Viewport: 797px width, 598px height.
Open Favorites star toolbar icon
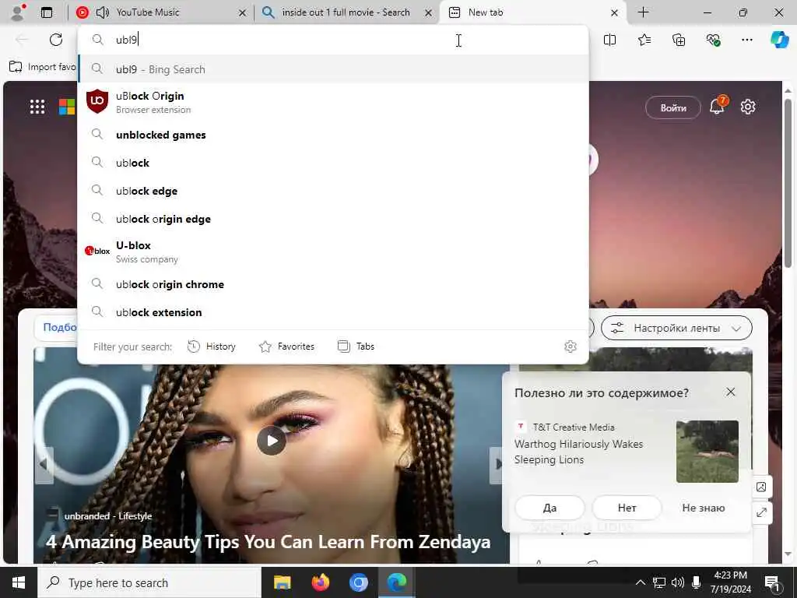(x=644, y=40)
